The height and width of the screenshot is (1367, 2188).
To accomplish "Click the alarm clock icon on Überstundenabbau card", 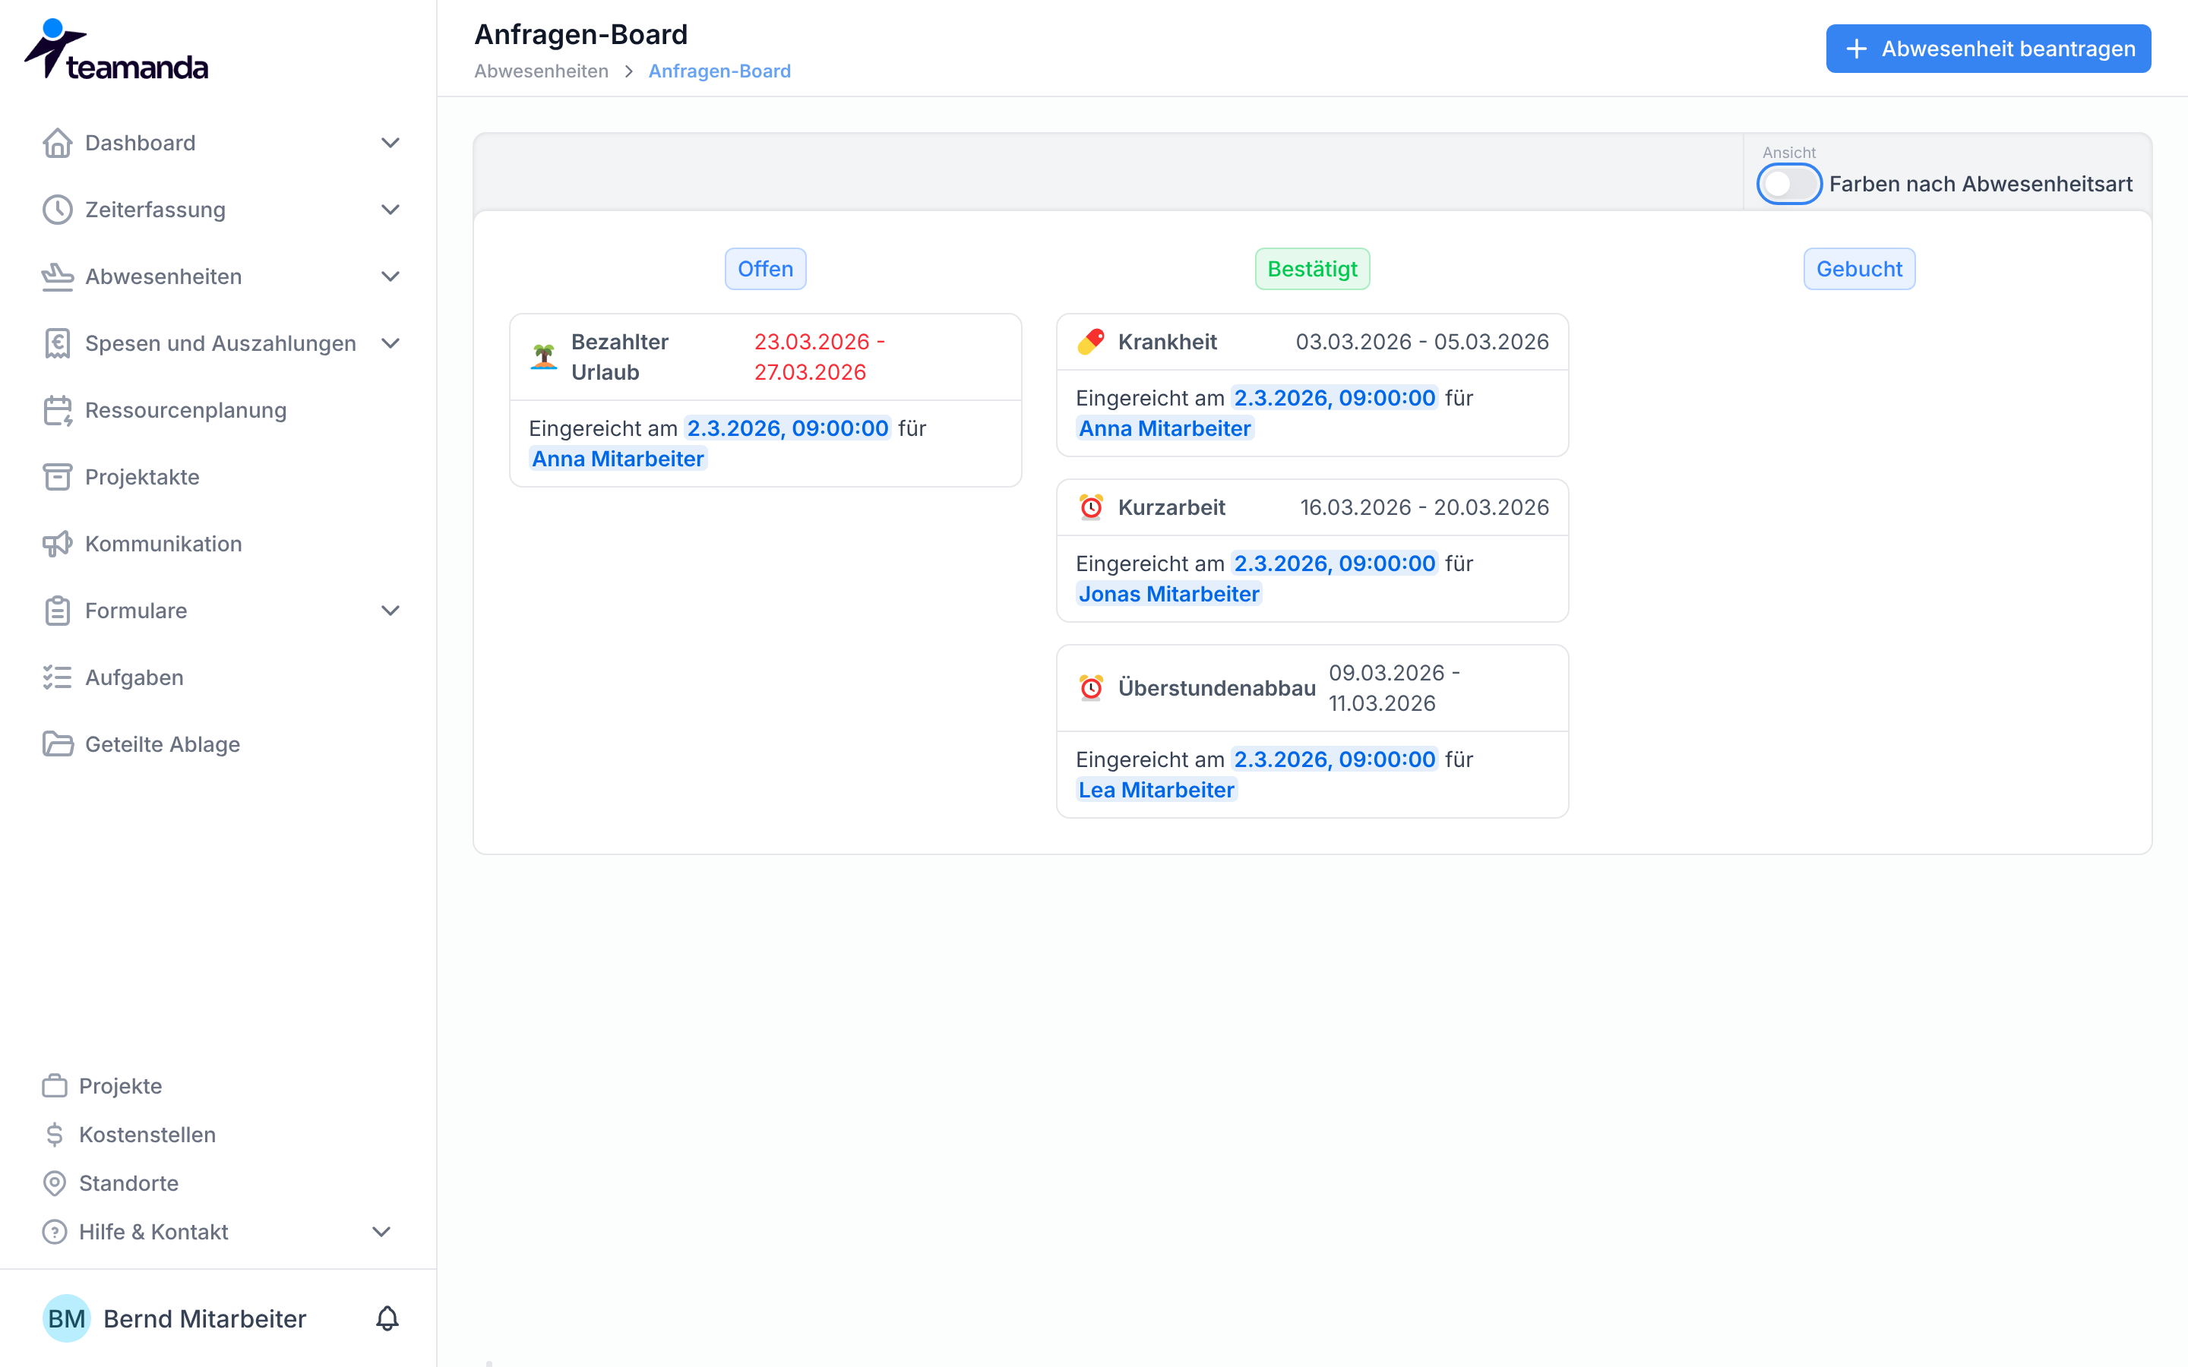I will (1090, 688).
